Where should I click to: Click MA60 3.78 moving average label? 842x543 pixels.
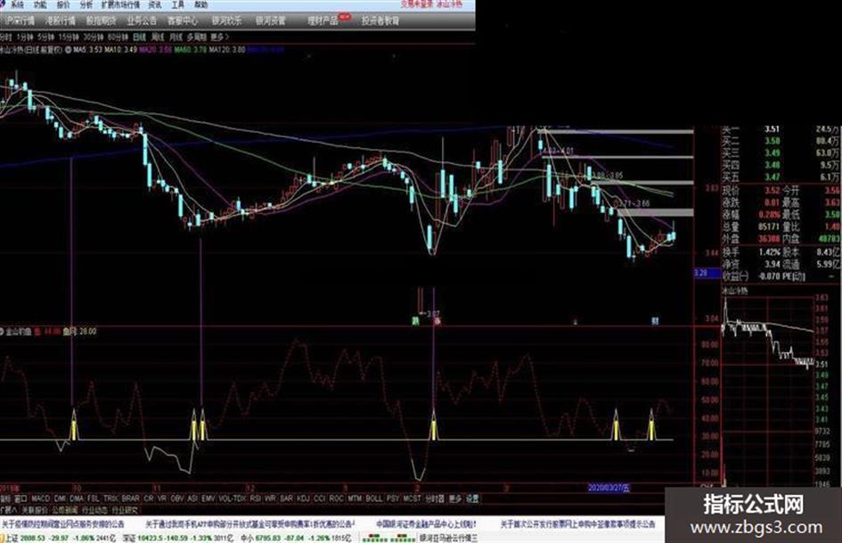(x=190, y=49)
